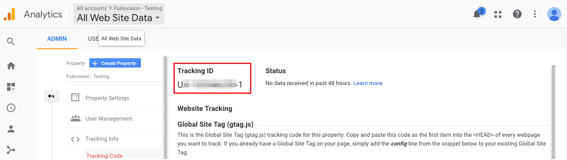Image resolution: width=567 pixels, height=160 pixels.
Task: Open Audience person icon in sidebar
Action: (x=11, y=129)
